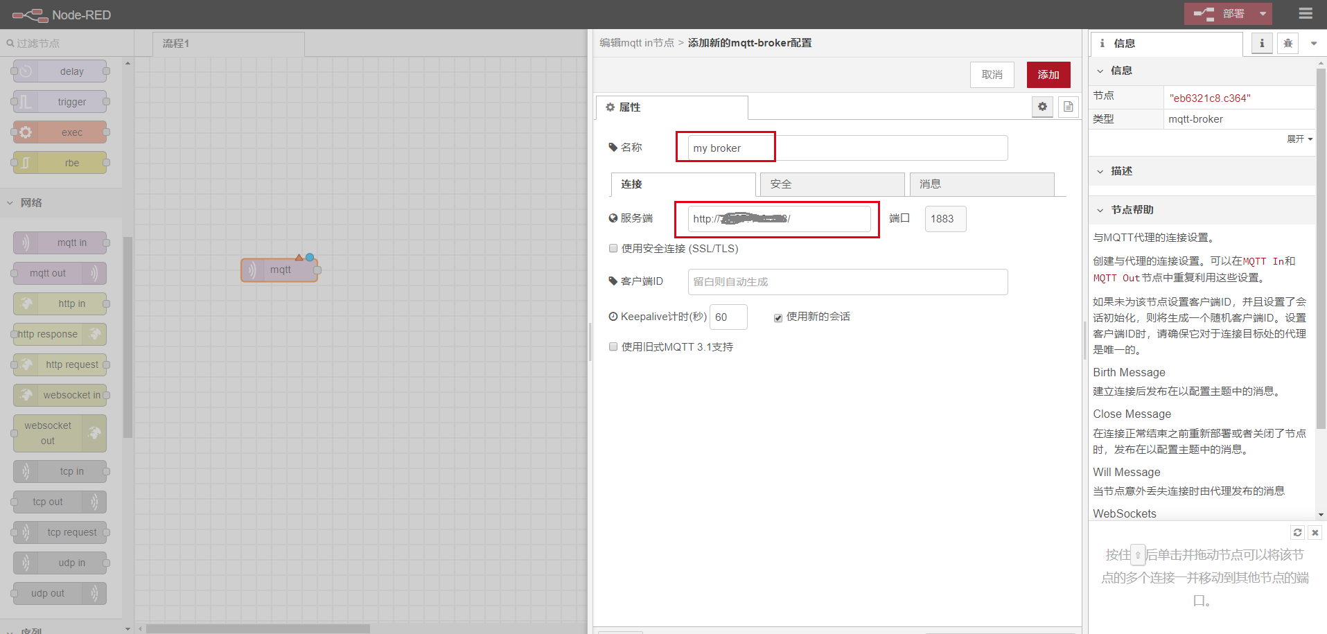Select the http response palette node

(60, 334)
